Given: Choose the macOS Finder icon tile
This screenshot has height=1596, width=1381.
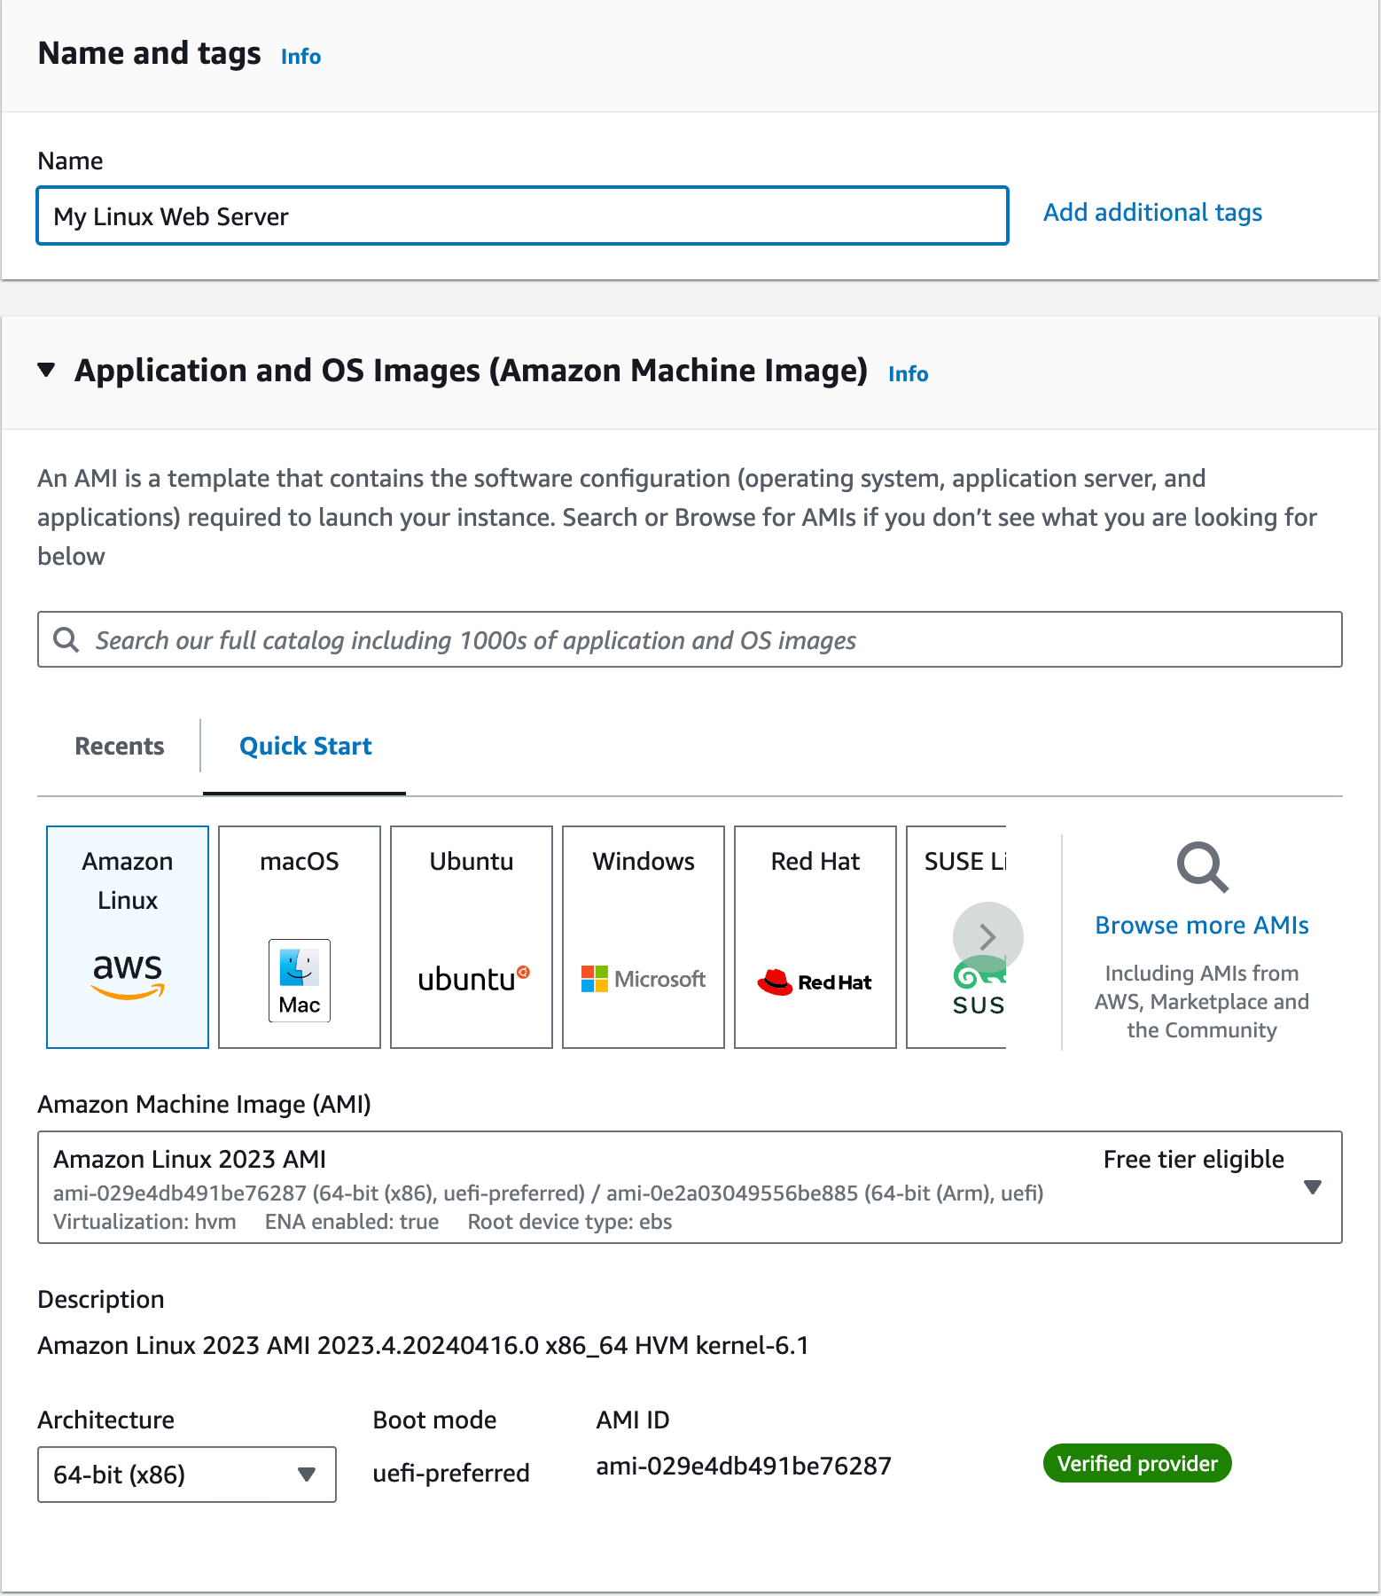Looking at the screenshot, I should click(x=300, y=936).
